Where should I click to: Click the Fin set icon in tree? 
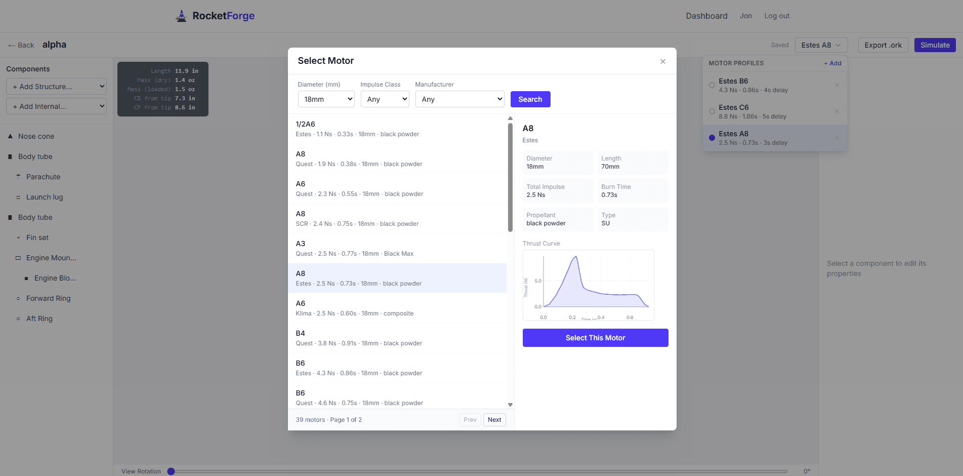click(x=18, y=237)
